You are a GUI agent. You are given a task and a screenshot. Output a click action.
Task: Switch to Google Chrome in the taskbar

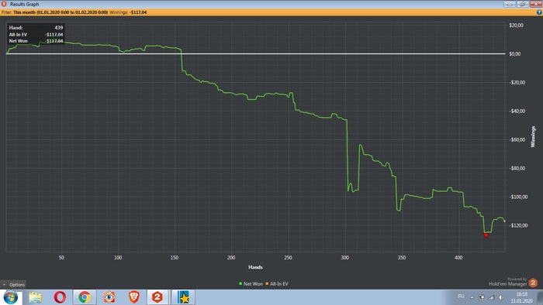(x=85, y=297)
